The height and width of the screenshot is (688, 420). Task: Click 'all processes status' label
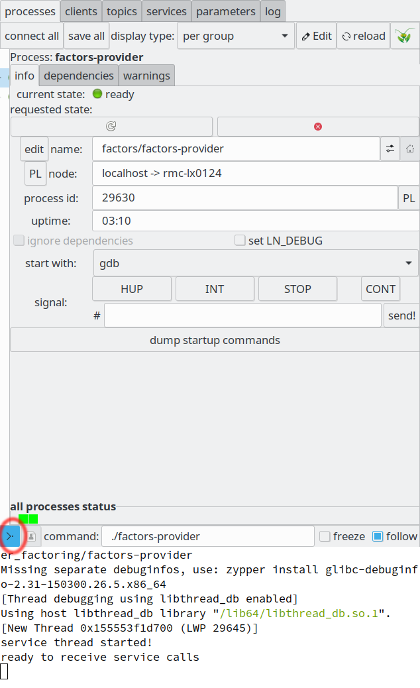point(63,507)
